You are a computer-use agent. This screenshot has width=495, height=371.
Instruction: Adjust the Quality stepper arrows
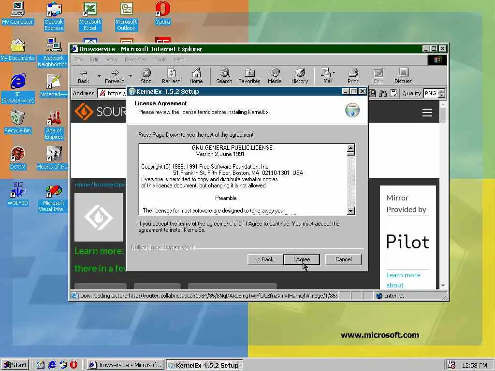442,93
